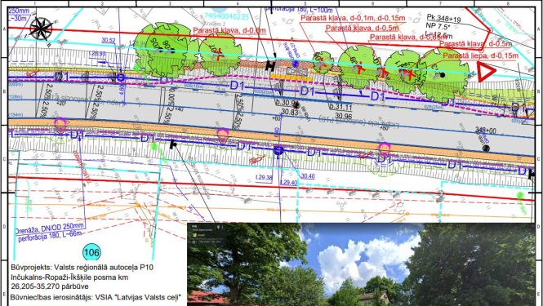Select elevation label b.31.11

tap(340, 108)
